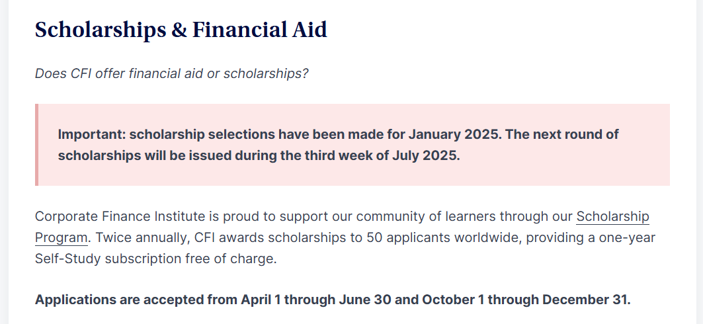Image resolution: width=703 pixels, height=324 pixels.
Task: Click "July 2025" in the important notice
Action: click(425, 155)
